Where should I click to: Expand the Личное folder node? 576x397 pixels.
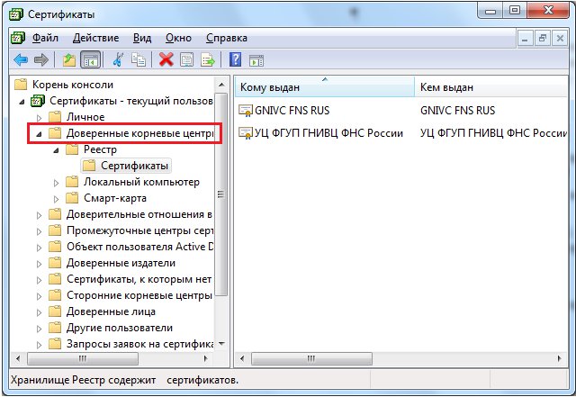[39, 117]
